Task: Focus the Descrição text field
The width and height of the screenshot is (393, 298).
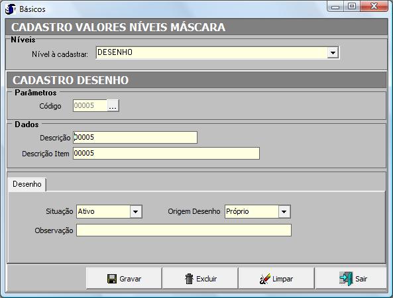Action: 135,138
